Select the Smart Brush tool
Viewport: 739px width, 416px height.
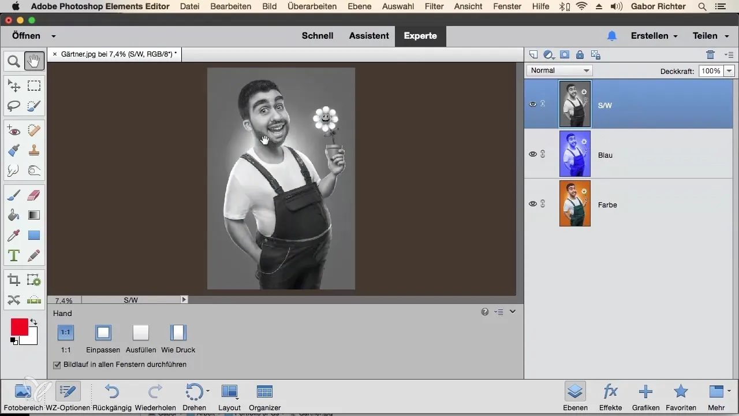point(14,150)
